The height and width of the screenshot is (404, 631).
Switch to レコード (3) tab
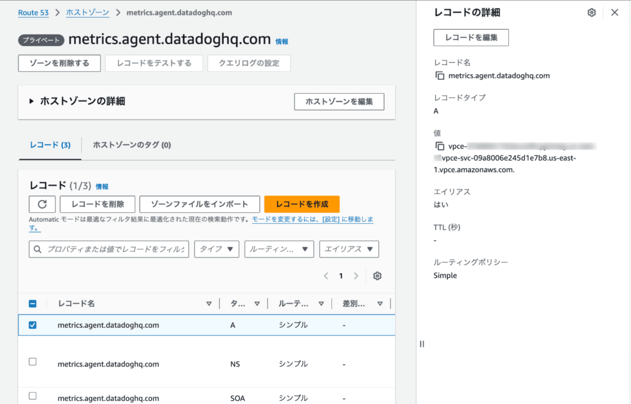(50, 145)
